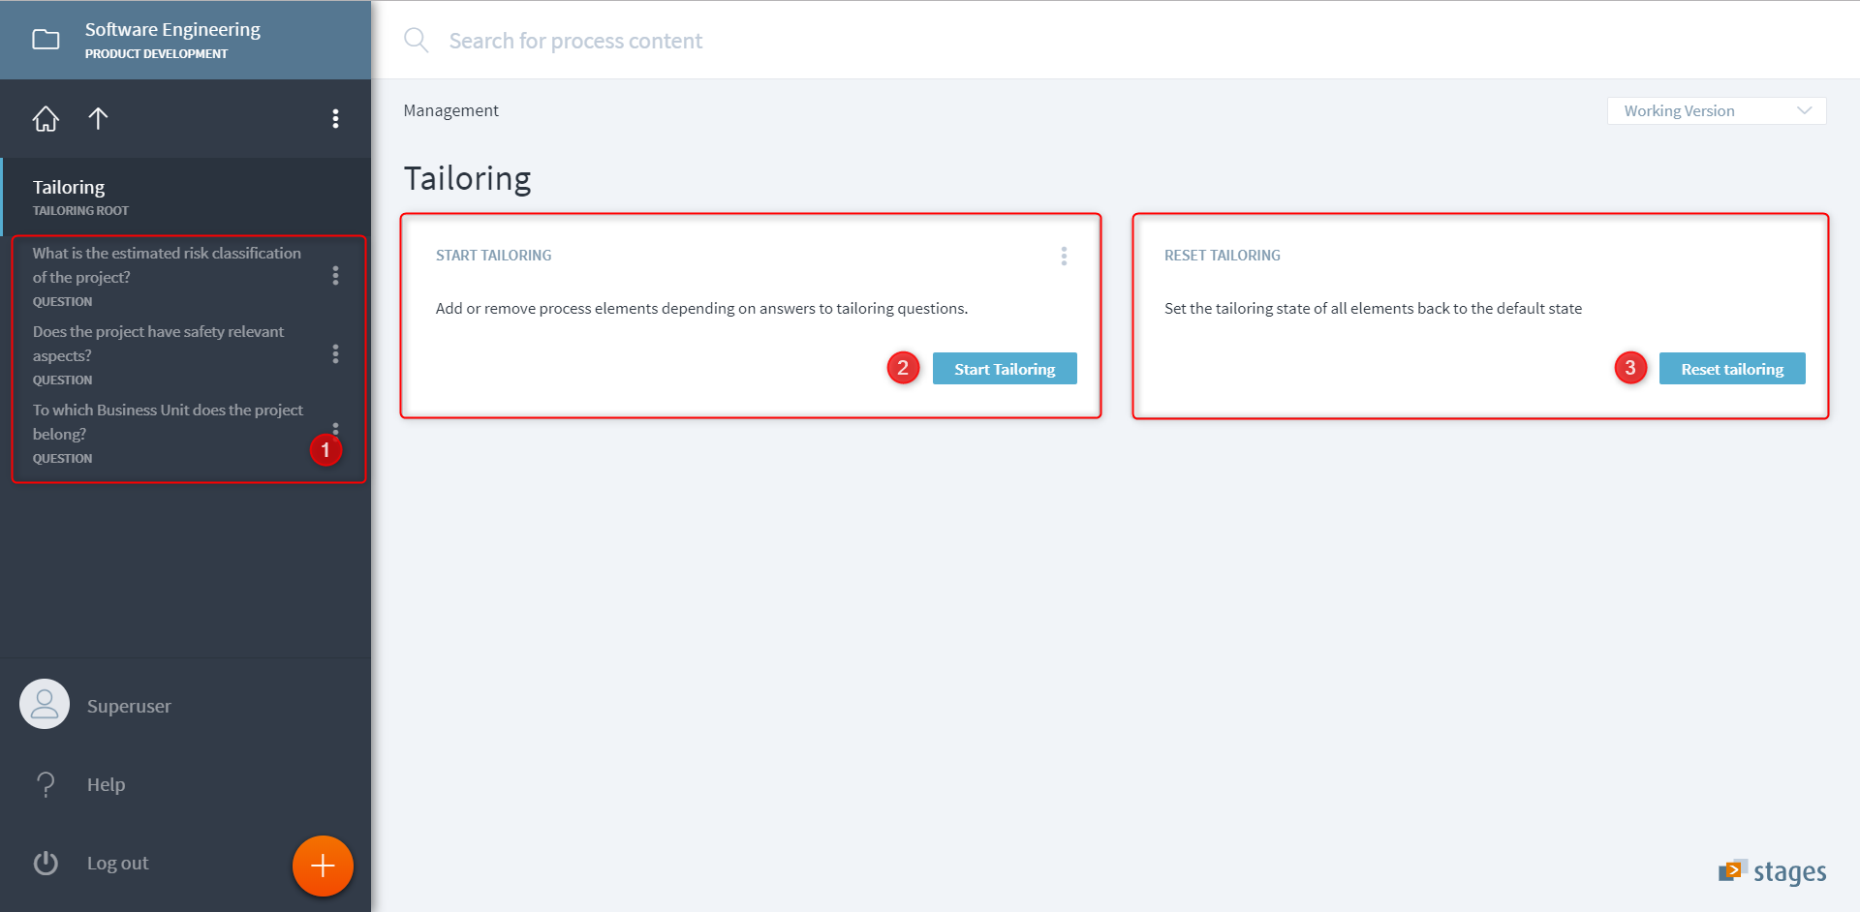Expand the Working Version dropdown
1860x912 pixels.
coord(1716,111)
